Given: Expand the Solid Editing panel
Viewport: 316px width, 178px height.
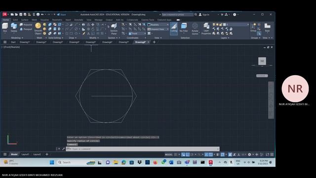Looking at the screenshot, I should (56, 38).
